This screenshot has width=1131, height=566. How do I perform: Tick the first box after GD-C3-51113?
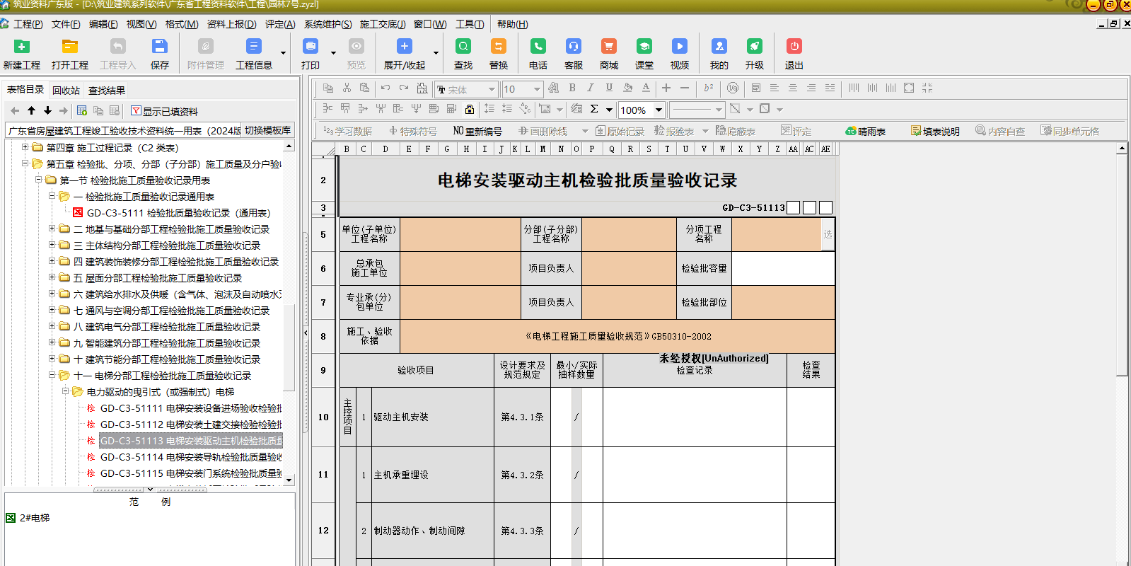click(x=794, y=208)
